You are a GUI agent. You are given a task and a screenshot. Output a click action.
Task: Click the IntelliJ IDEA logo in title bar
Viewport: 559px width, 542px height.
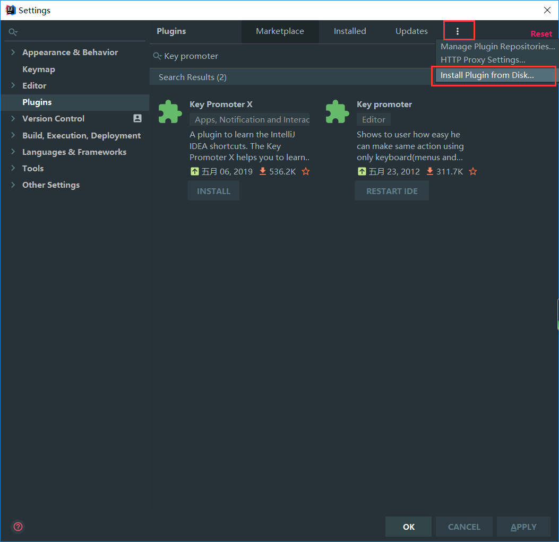point(11,10)
